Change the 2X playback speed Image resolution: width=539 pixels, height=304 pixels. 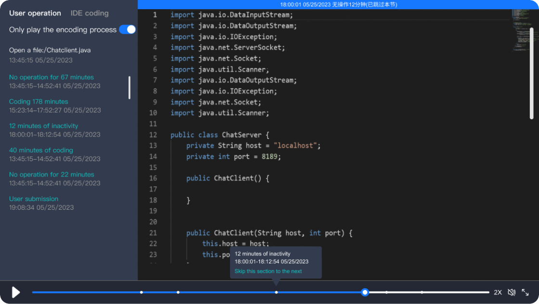coord(498,292)
